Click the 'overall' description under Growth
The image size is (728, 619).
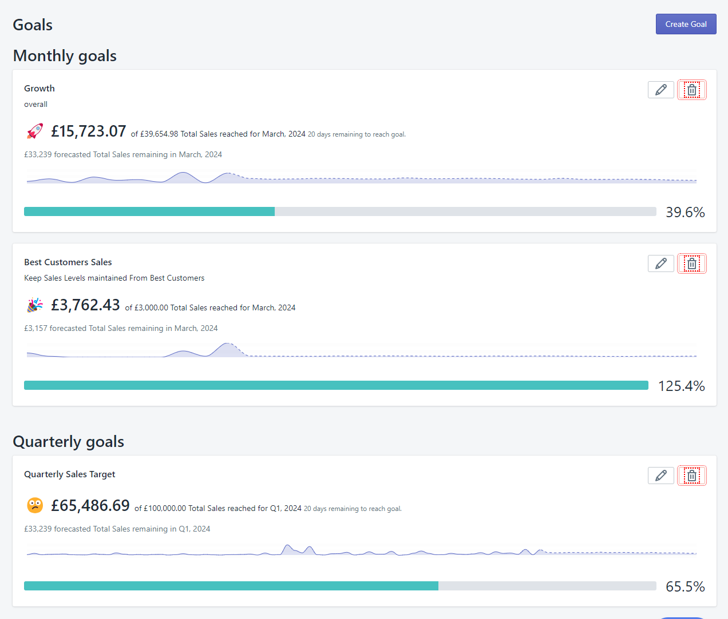pos(35,105)
